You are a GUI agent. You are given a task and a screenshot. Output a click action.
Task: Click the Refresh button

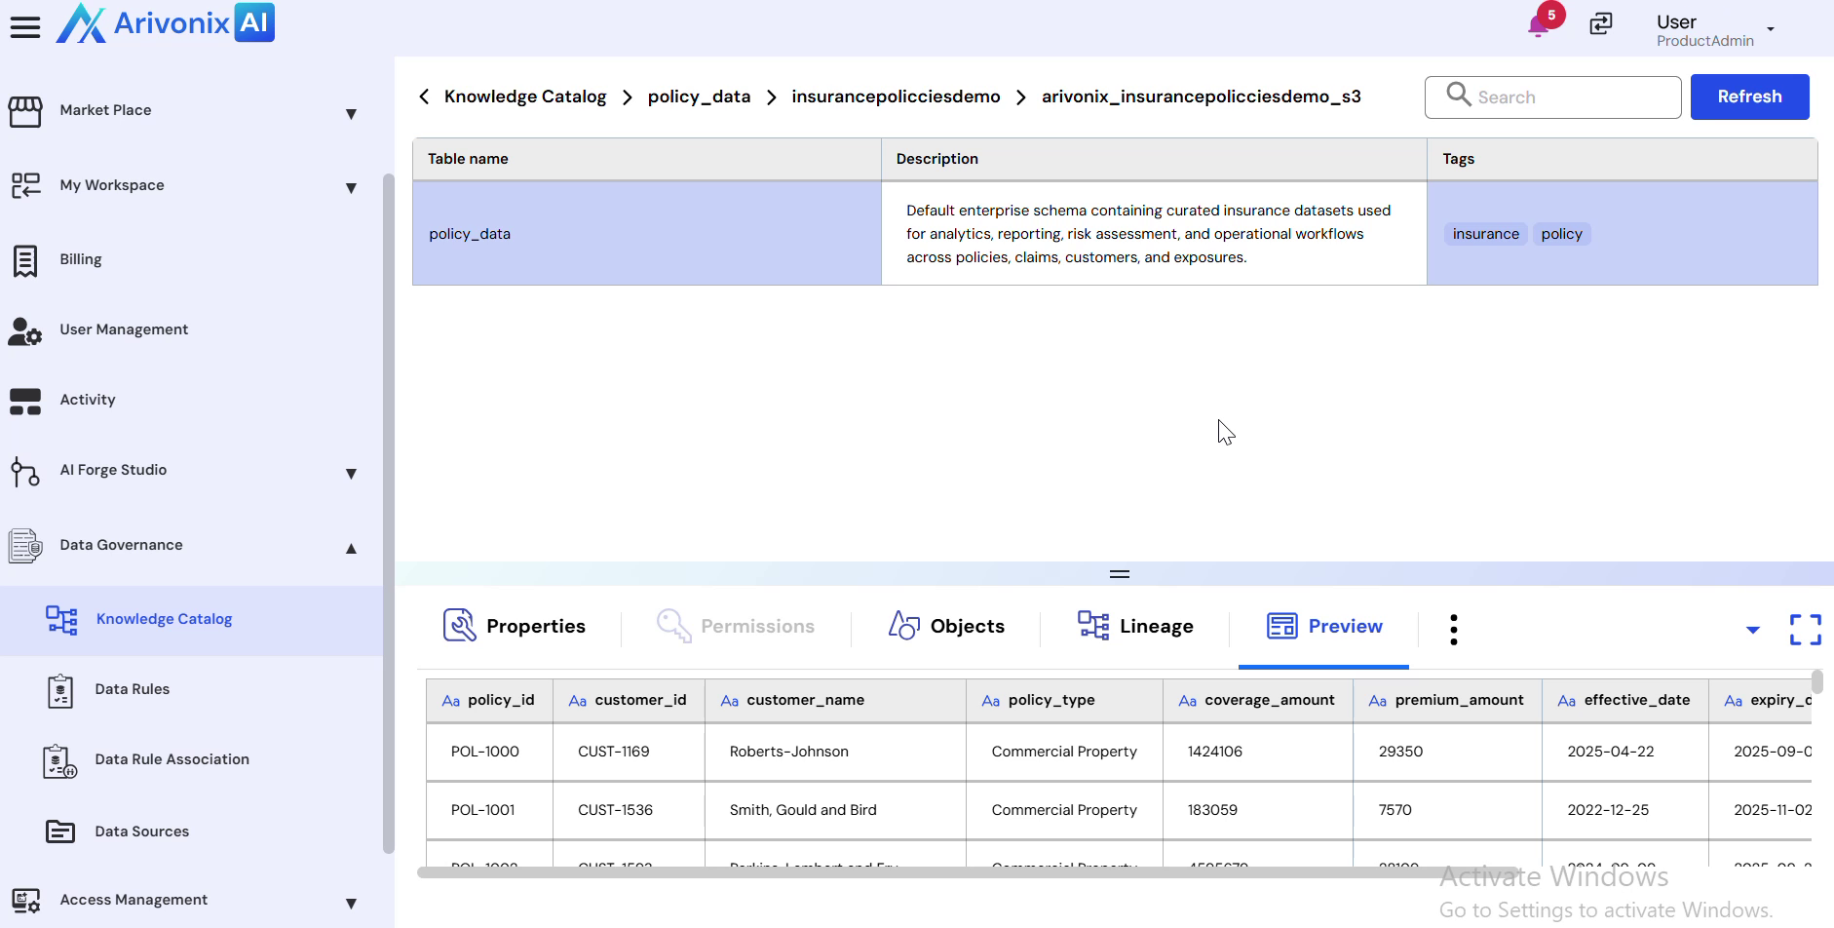point(1749,97)
